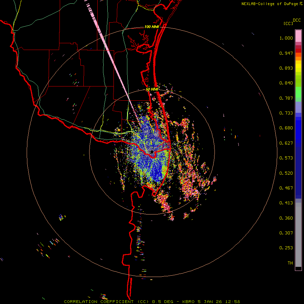Pick the light pink swatch atop color bar
This screenshot has height=304, width=304.
click(298, 36)
